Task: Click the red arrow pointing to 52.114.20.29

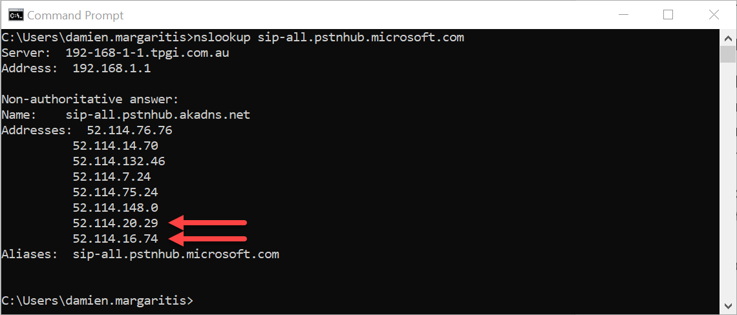Action: point(208,223)
